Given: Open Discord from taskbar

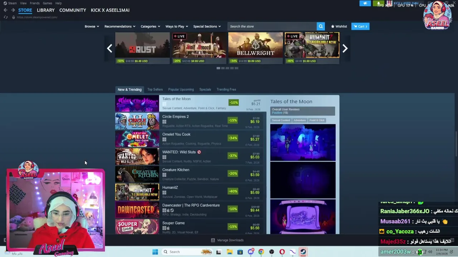Looking at the screenshot, I should pyautogui.click(x=250, y=252).
